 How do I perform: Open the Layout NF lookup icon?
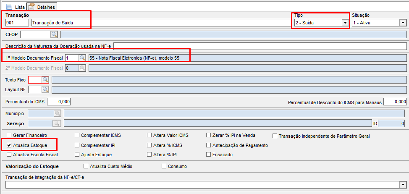pos(45,89)
